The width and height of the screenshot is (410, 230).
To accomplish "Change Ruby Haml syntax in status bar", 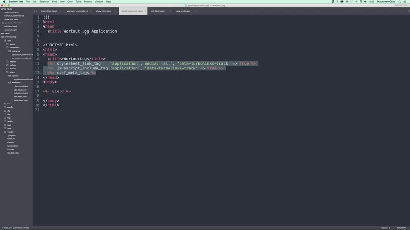I will (401, 228).
